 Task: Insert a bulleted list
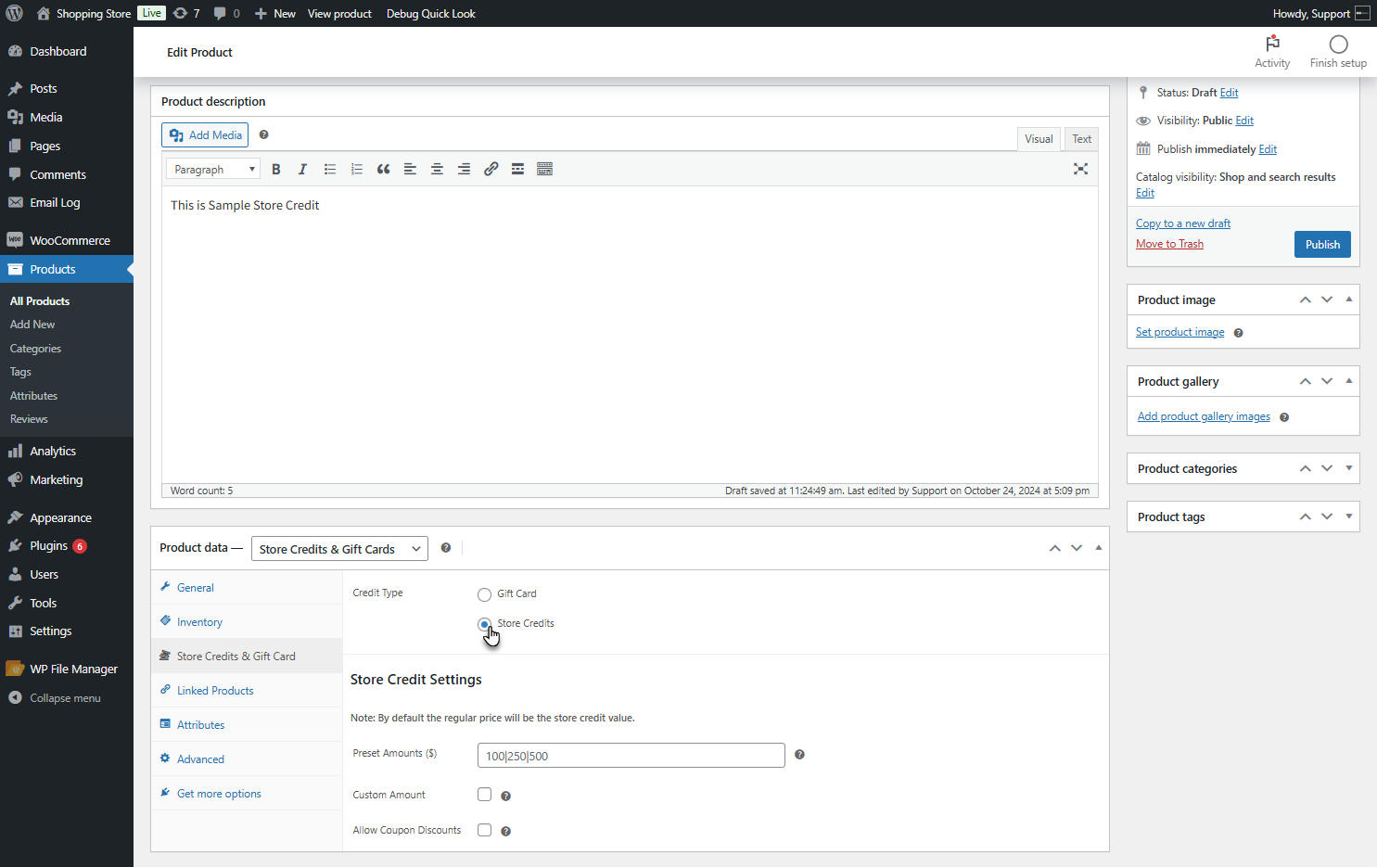(329, 169)
